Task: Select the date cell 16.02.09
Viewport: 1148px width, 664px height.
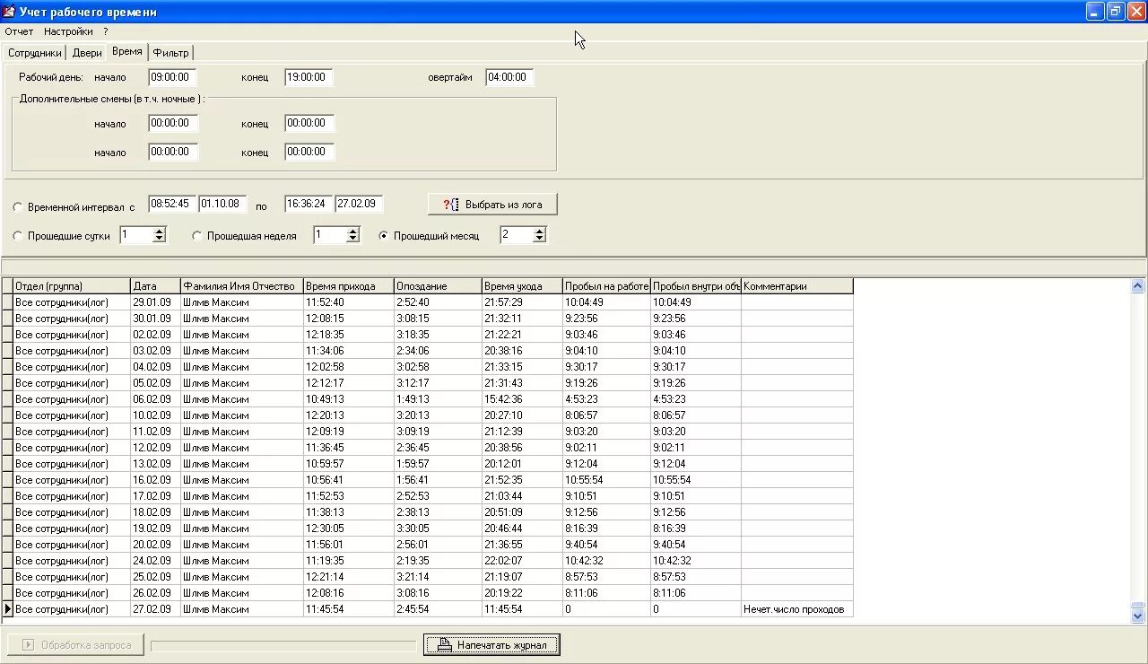Action: pos(155,480)
